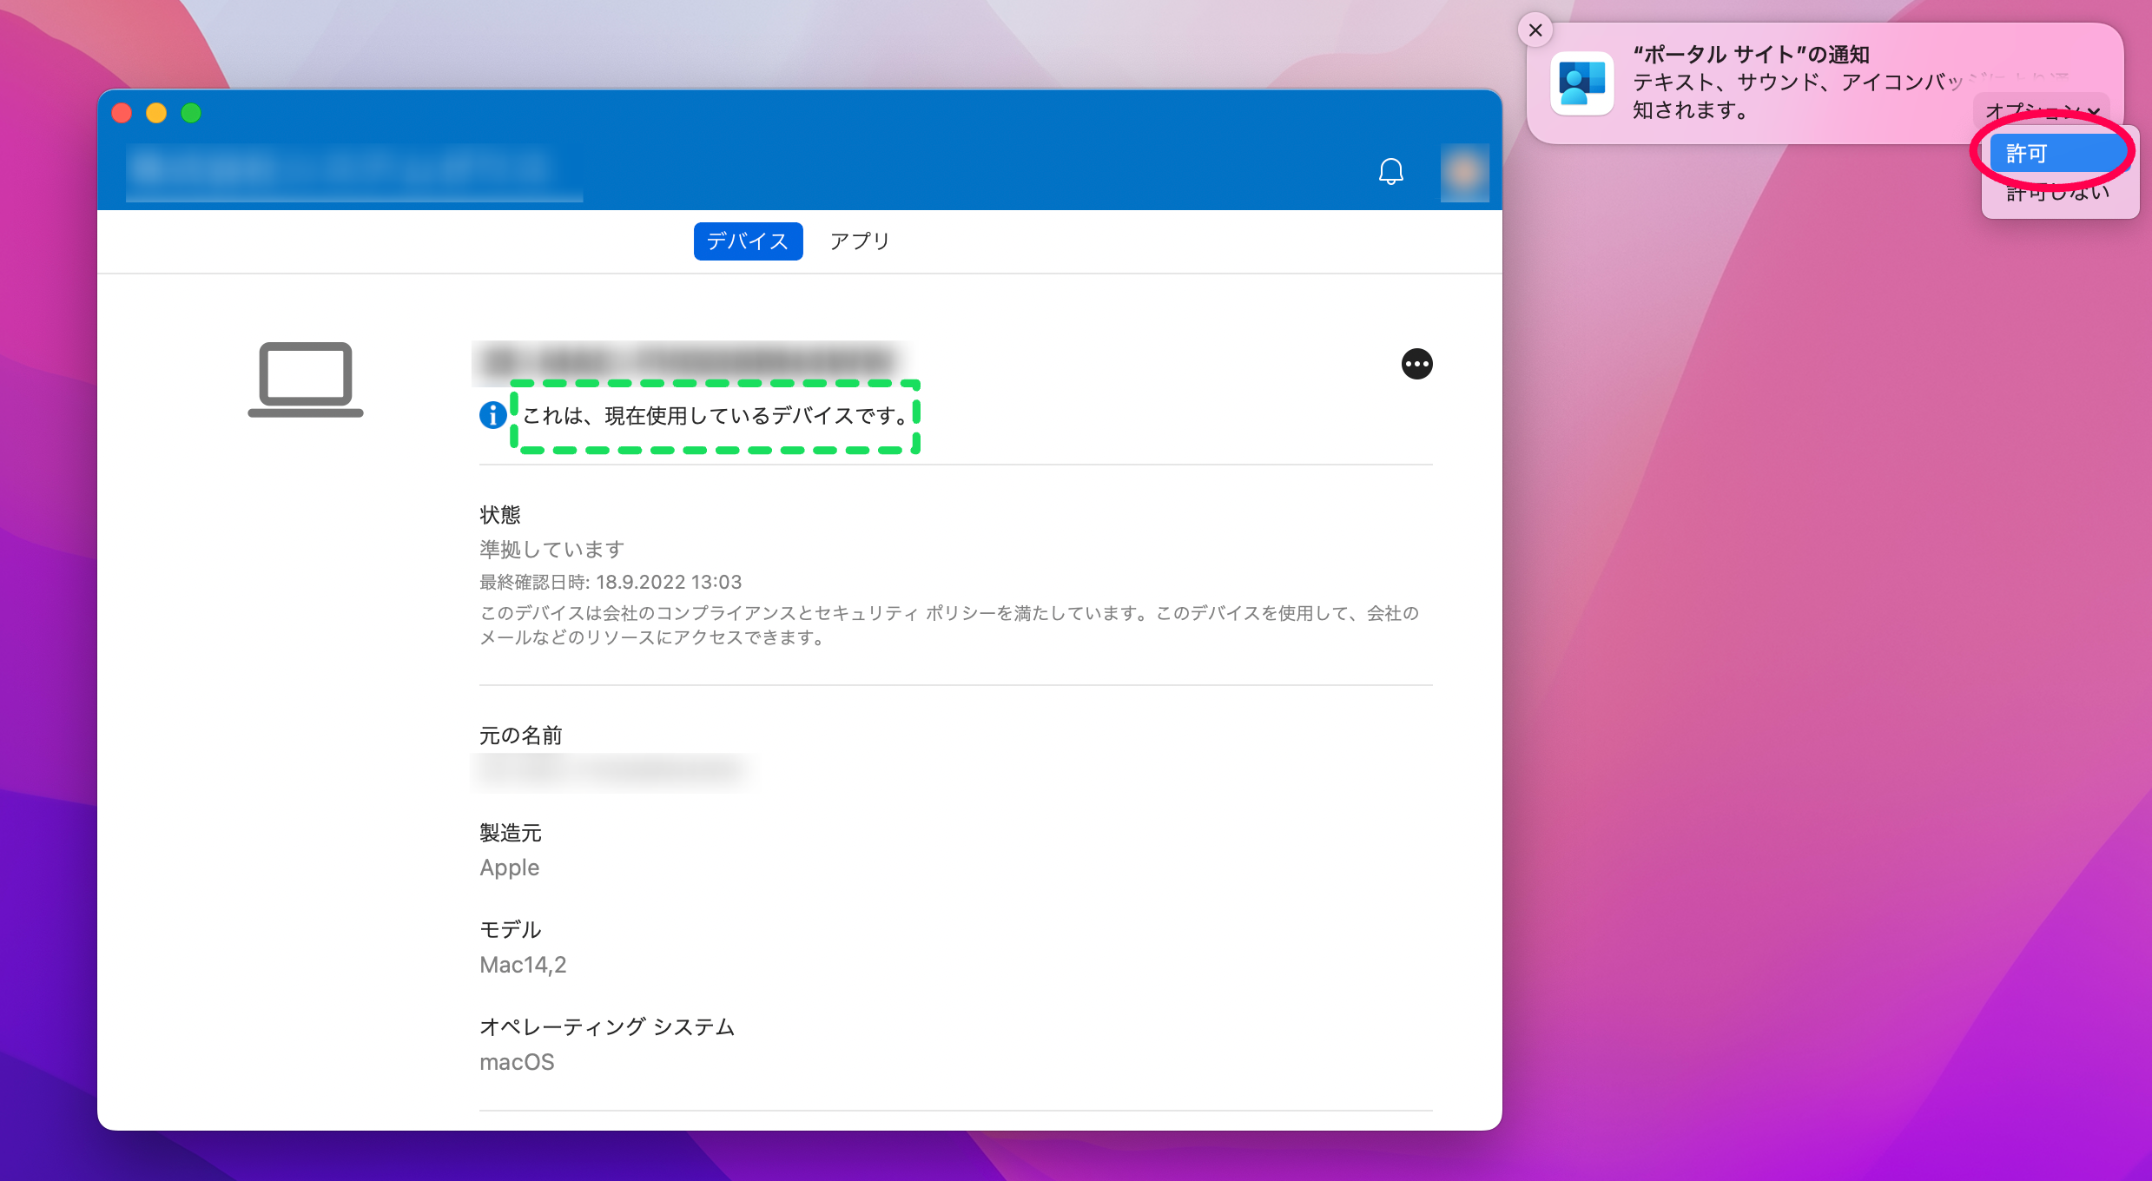Click the ポータル サイト app icon in the notification

tap(1581, 83)
